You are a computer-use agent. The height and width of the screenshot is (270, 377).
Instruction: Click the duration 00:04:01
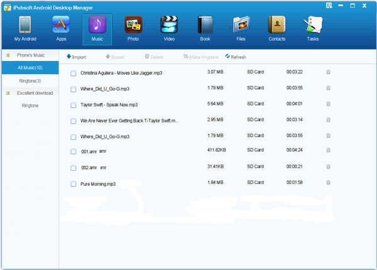click(x=294, y=104)
